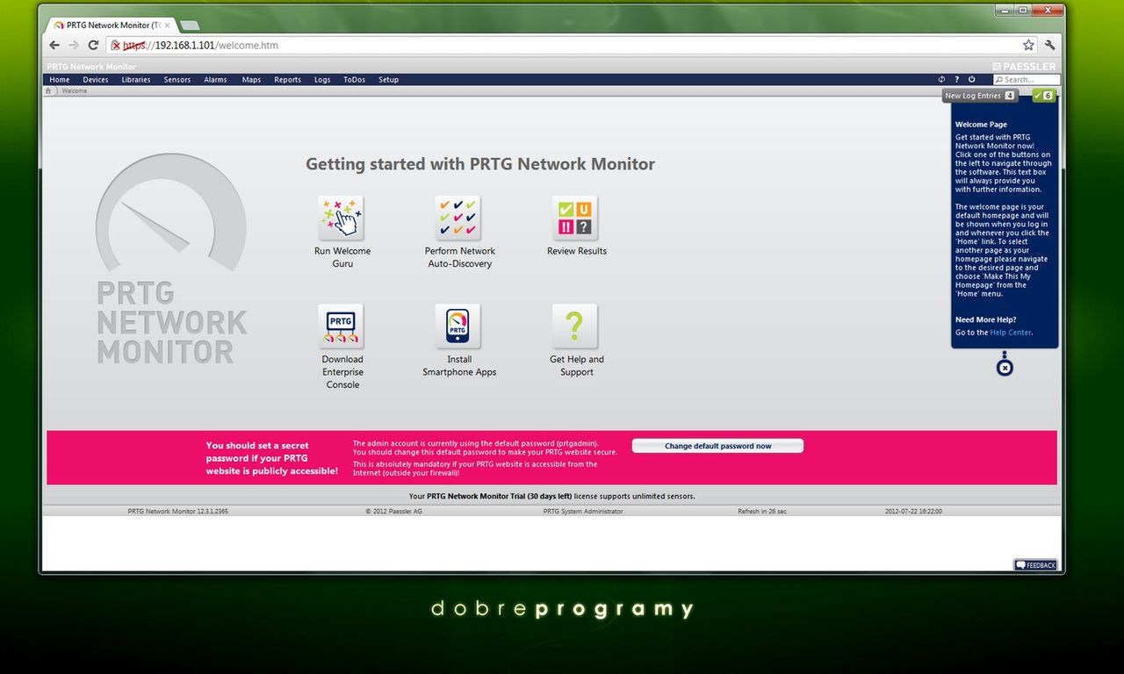The width and height of the screenshot is (1124, 674).
Task: Start Perform Network Auto-Discovery
Action: pos(458,218)
